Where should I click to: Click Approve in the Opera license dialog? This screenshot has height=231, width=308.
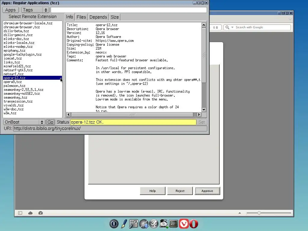[x=207, y=191]
